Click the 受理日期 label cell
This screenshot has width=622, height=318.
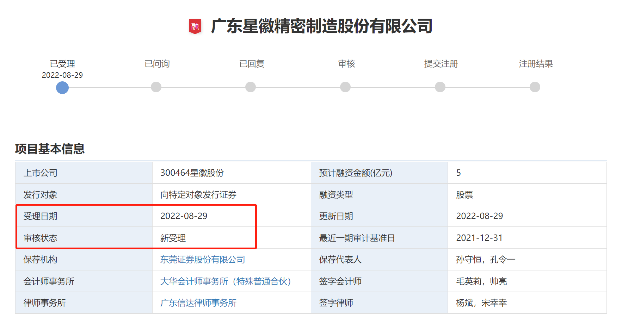click(x=84, y=216)
